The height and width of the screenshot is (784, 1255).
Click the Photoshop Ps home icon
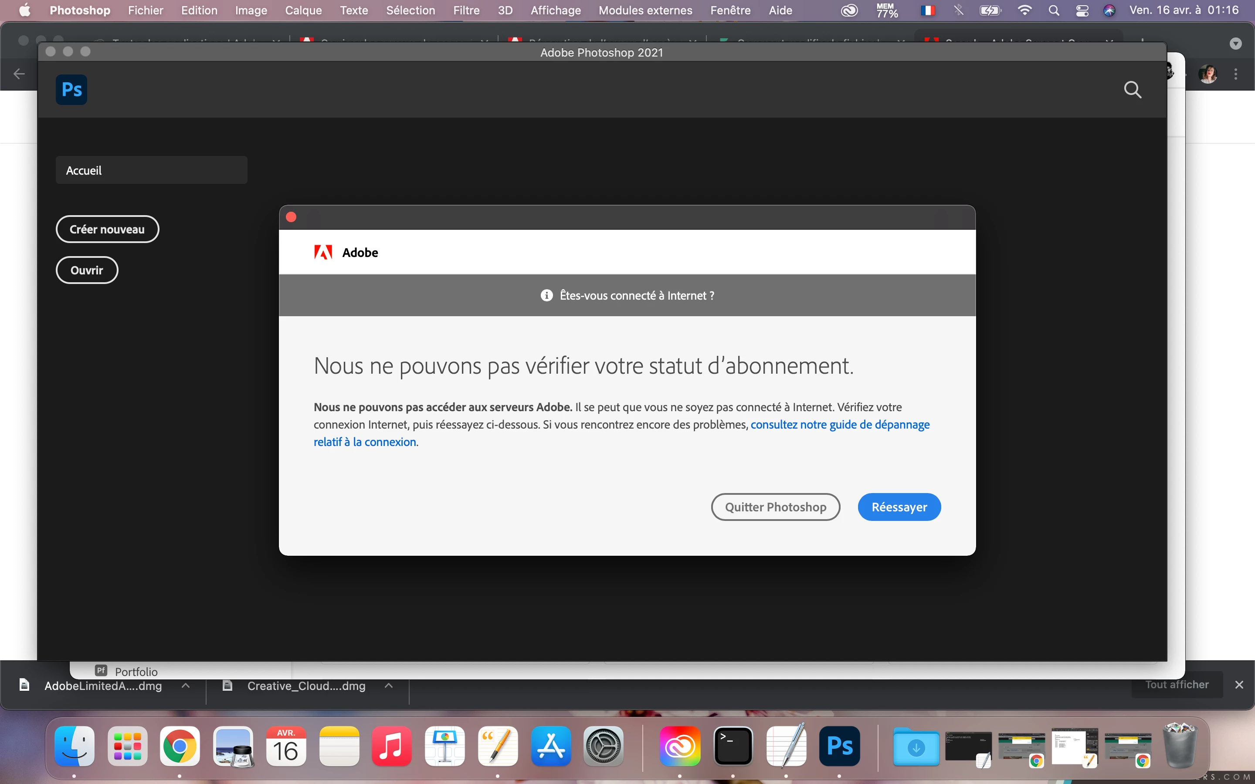click(71, 90)
